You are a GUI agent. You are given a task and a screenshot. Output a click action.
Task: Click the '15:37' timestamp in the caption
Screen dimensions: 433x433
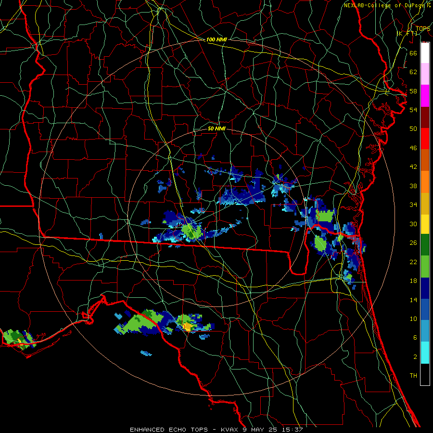pyautogui.click(x=292, y=430)
